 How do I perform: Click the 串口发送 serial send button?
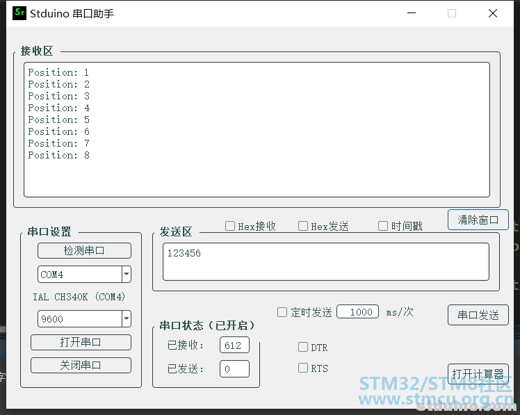pos(478,315)
